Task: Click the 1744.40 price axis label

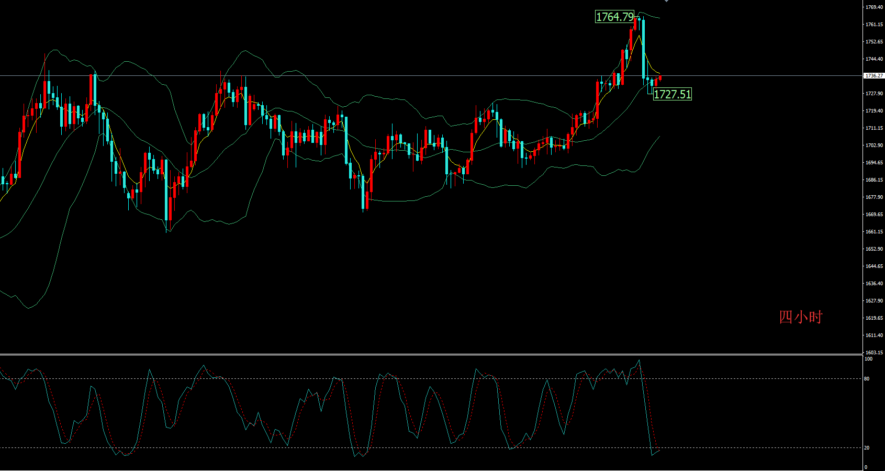Action: tap(874, 59)
